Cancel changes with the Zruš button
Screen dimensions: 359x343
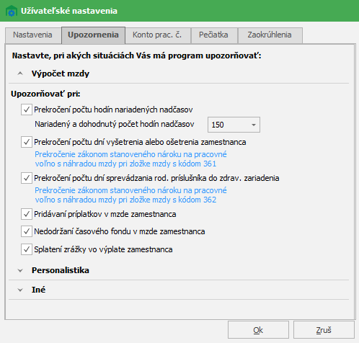(x=324, y=330)
